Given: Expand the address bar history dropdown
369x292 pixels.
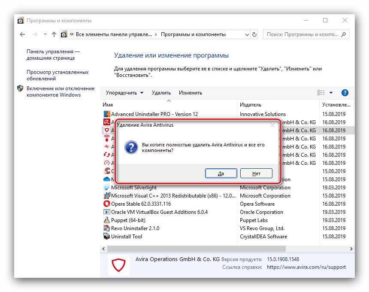Looking at the screenshot, I should pyautogui.click(x=247, y=35).
